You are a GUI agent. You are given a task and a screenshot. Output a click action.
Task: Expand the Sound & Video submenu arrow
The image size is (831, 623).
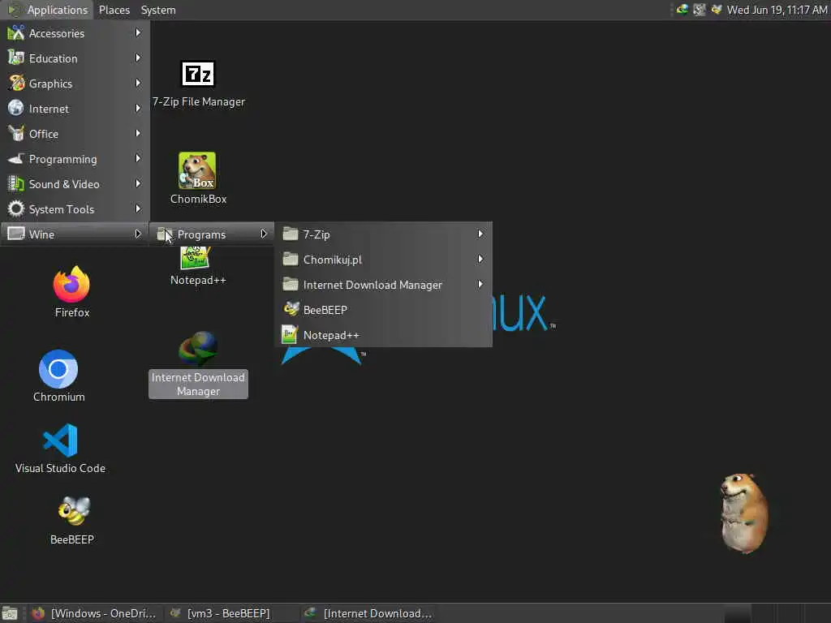138,184
